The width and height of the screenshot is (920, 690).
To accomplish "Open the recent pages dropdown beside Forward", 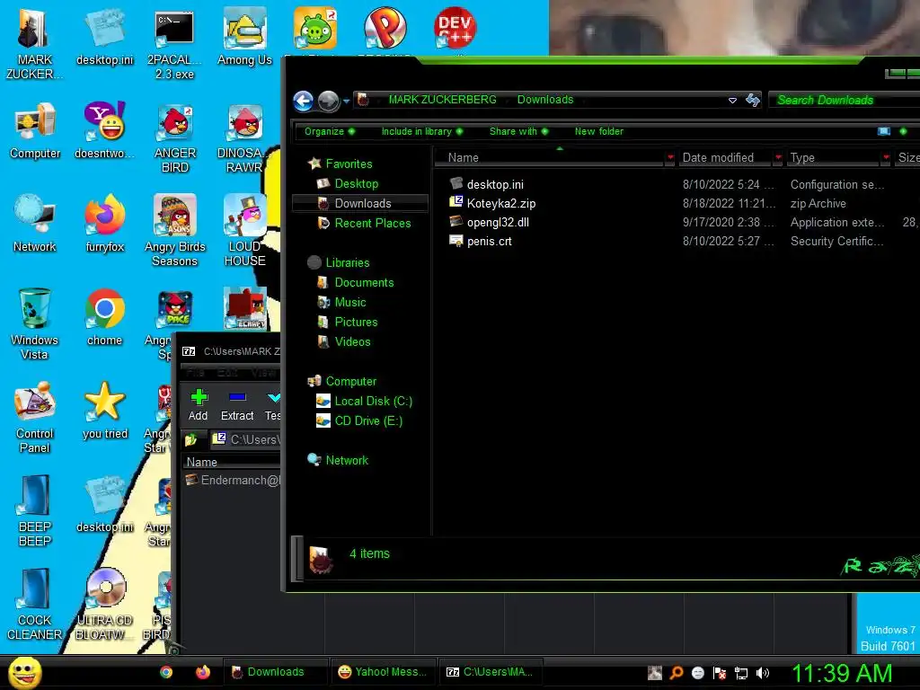I will tap(346, 101).
